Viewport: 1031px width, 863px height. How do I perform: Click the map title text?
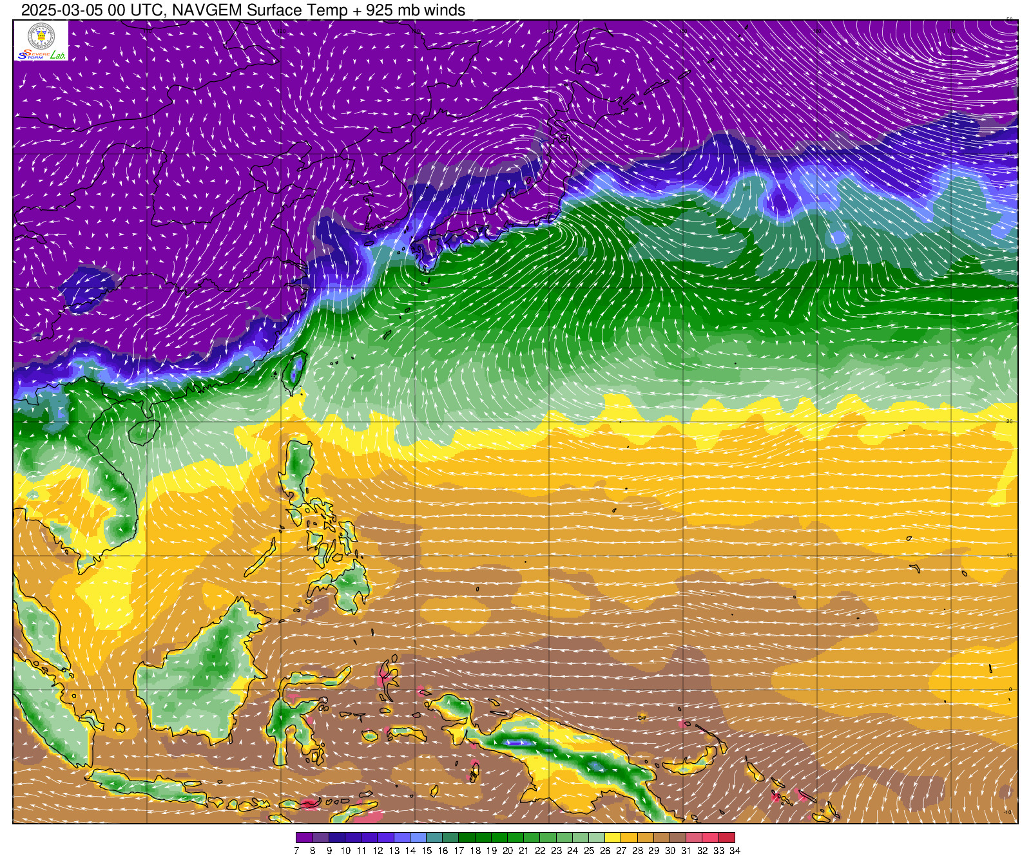pyautogui.click(x=243, y=10)
